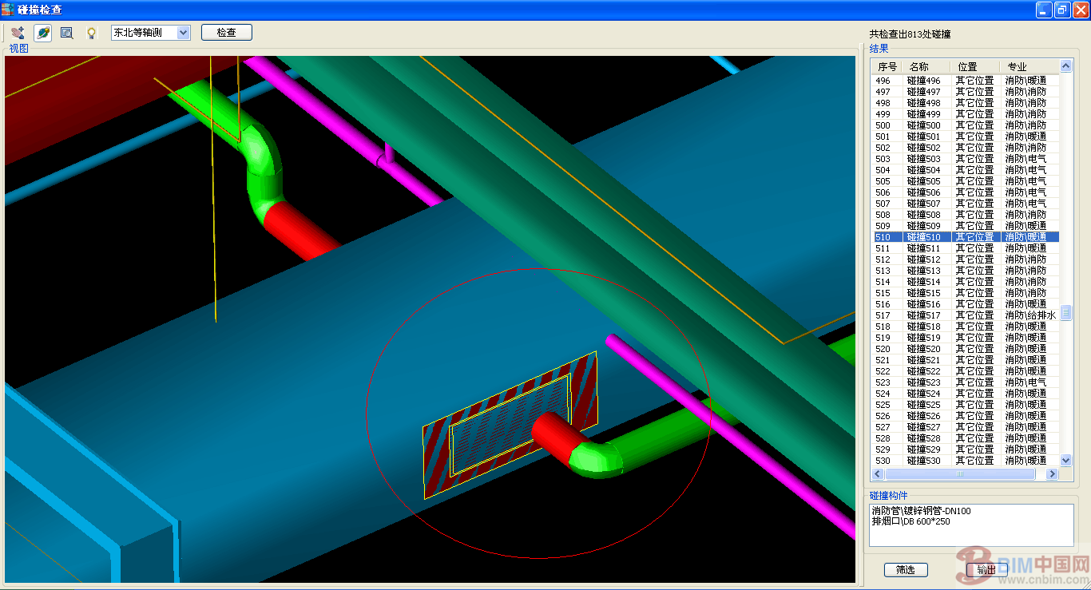
Task: Click the 筛选 filter button
Action: (905, 569)
